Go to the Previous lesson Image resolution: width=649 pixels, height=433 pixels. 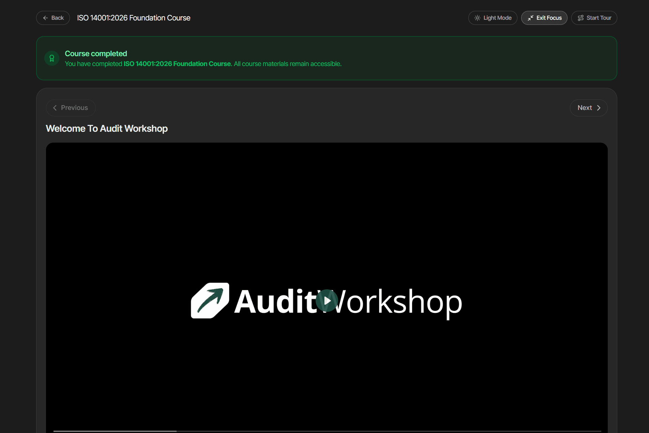pyautogui.click(x=71, y=108)
